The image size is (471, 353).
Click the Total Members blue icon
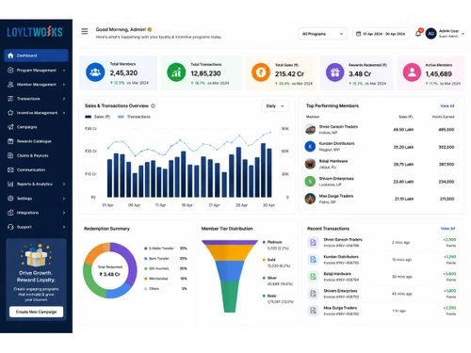pos(95,72)
